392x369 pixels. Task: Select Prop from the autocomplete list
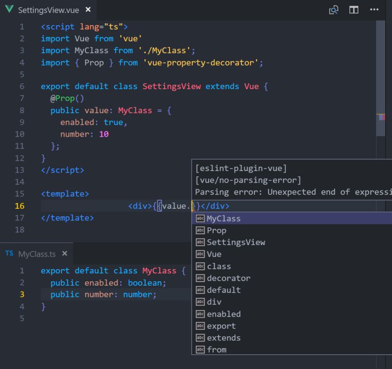point(217,230)
